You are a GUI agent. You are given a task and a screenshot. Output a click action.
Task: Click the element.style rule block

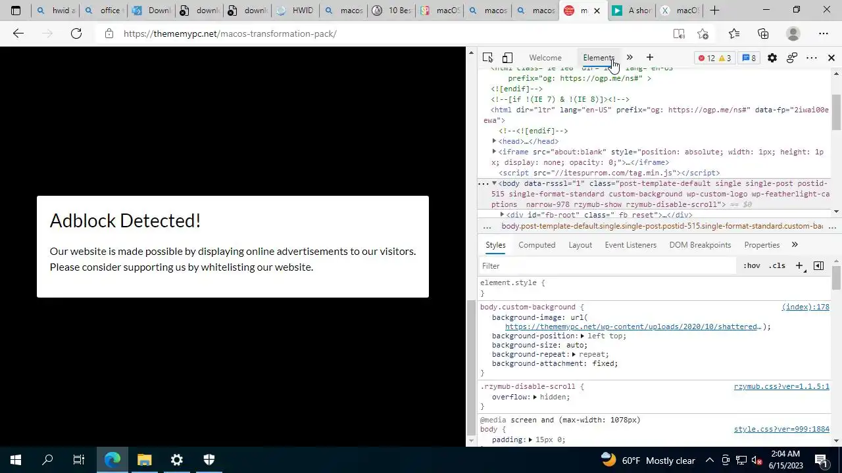655,288
